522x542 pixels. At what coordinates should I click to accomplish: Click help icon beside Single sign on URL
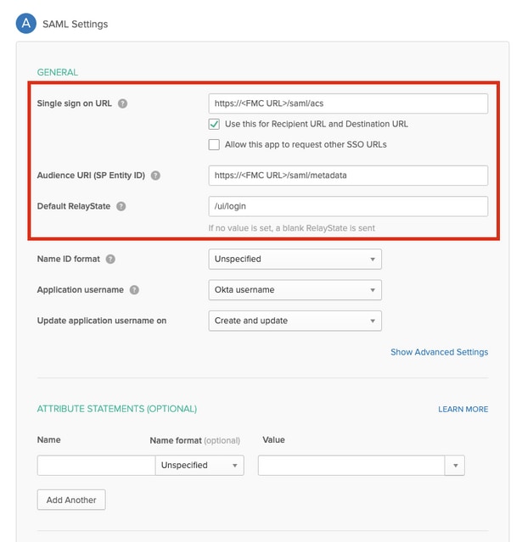click(x=123, y=103)
